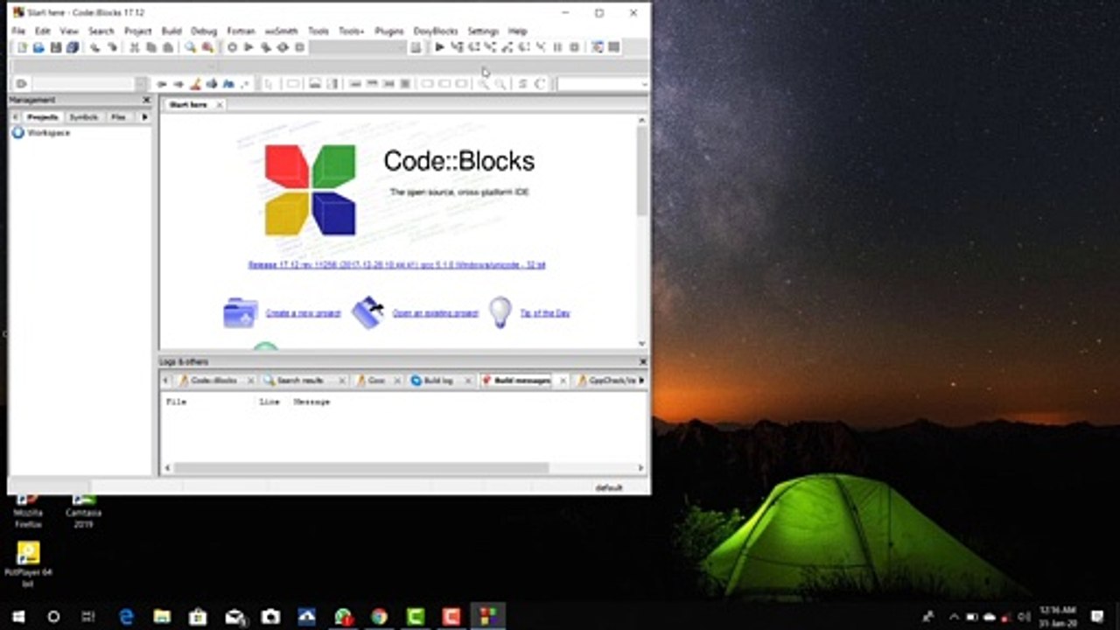Open the build target dropdown
The height and width of the screenshot is (630, 1120).
(x=358, y=47)
